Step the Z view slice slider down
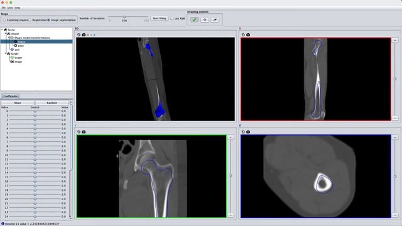The image size is (402, 226). [395, 215]
